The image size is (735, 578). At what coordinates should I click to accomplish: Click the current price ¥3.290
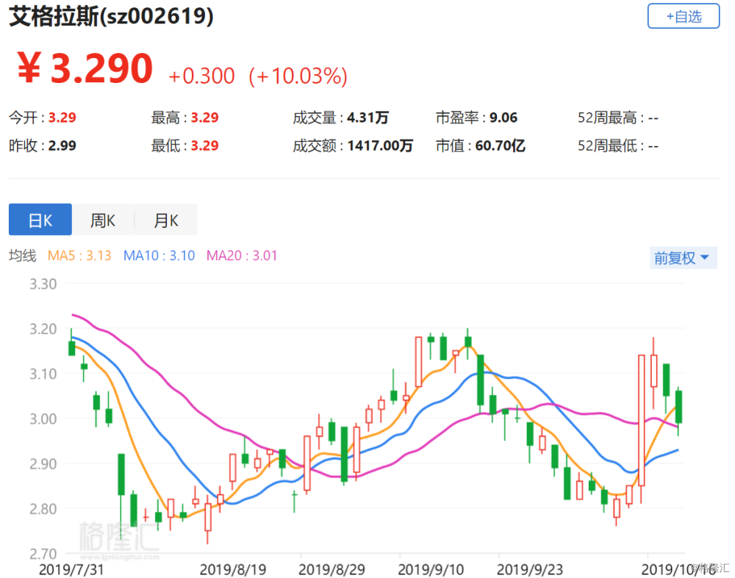click(85, 68)
